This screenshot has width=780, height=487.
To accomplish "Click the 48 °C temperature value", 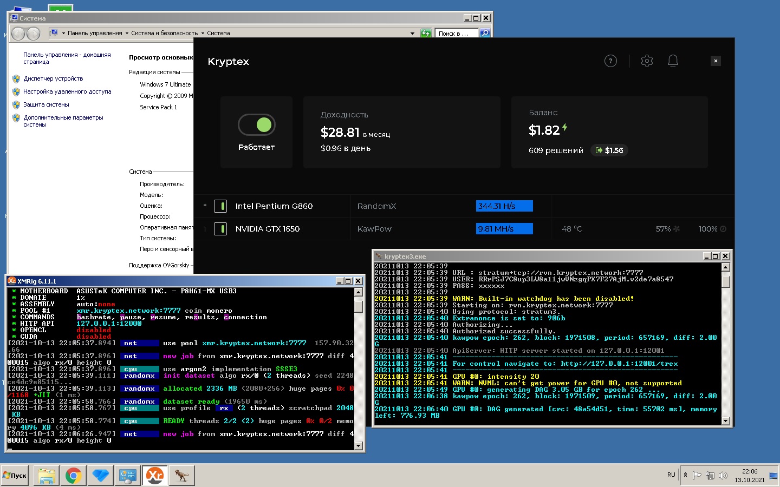I will click(x=572, y=229).
